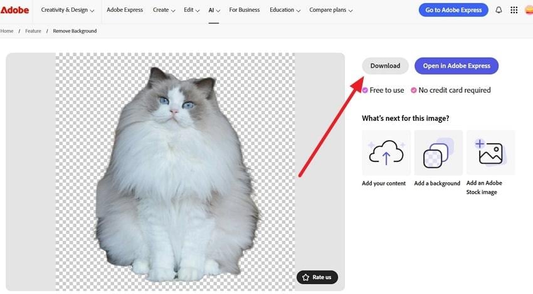
Task: Open the Adobe Express nav item
Action: [x=125, y=10]
